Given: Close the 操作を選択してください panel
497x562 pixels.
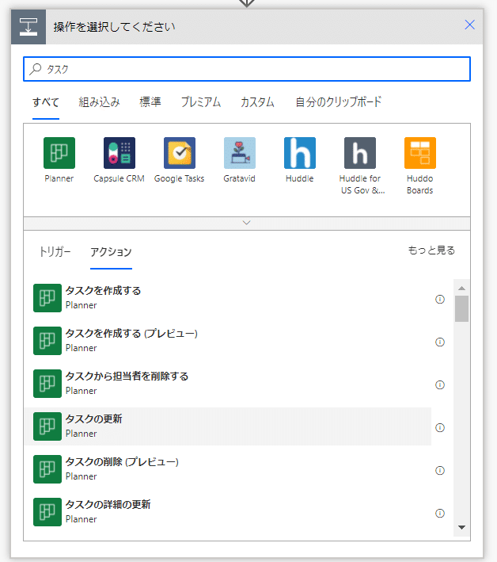Looking at the screenshot, I should pos(469,25).
